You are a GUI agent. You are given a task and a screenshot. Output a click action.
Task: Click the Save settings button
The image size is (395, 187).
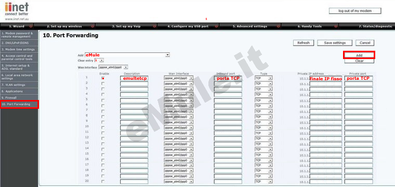coord(335,43)
